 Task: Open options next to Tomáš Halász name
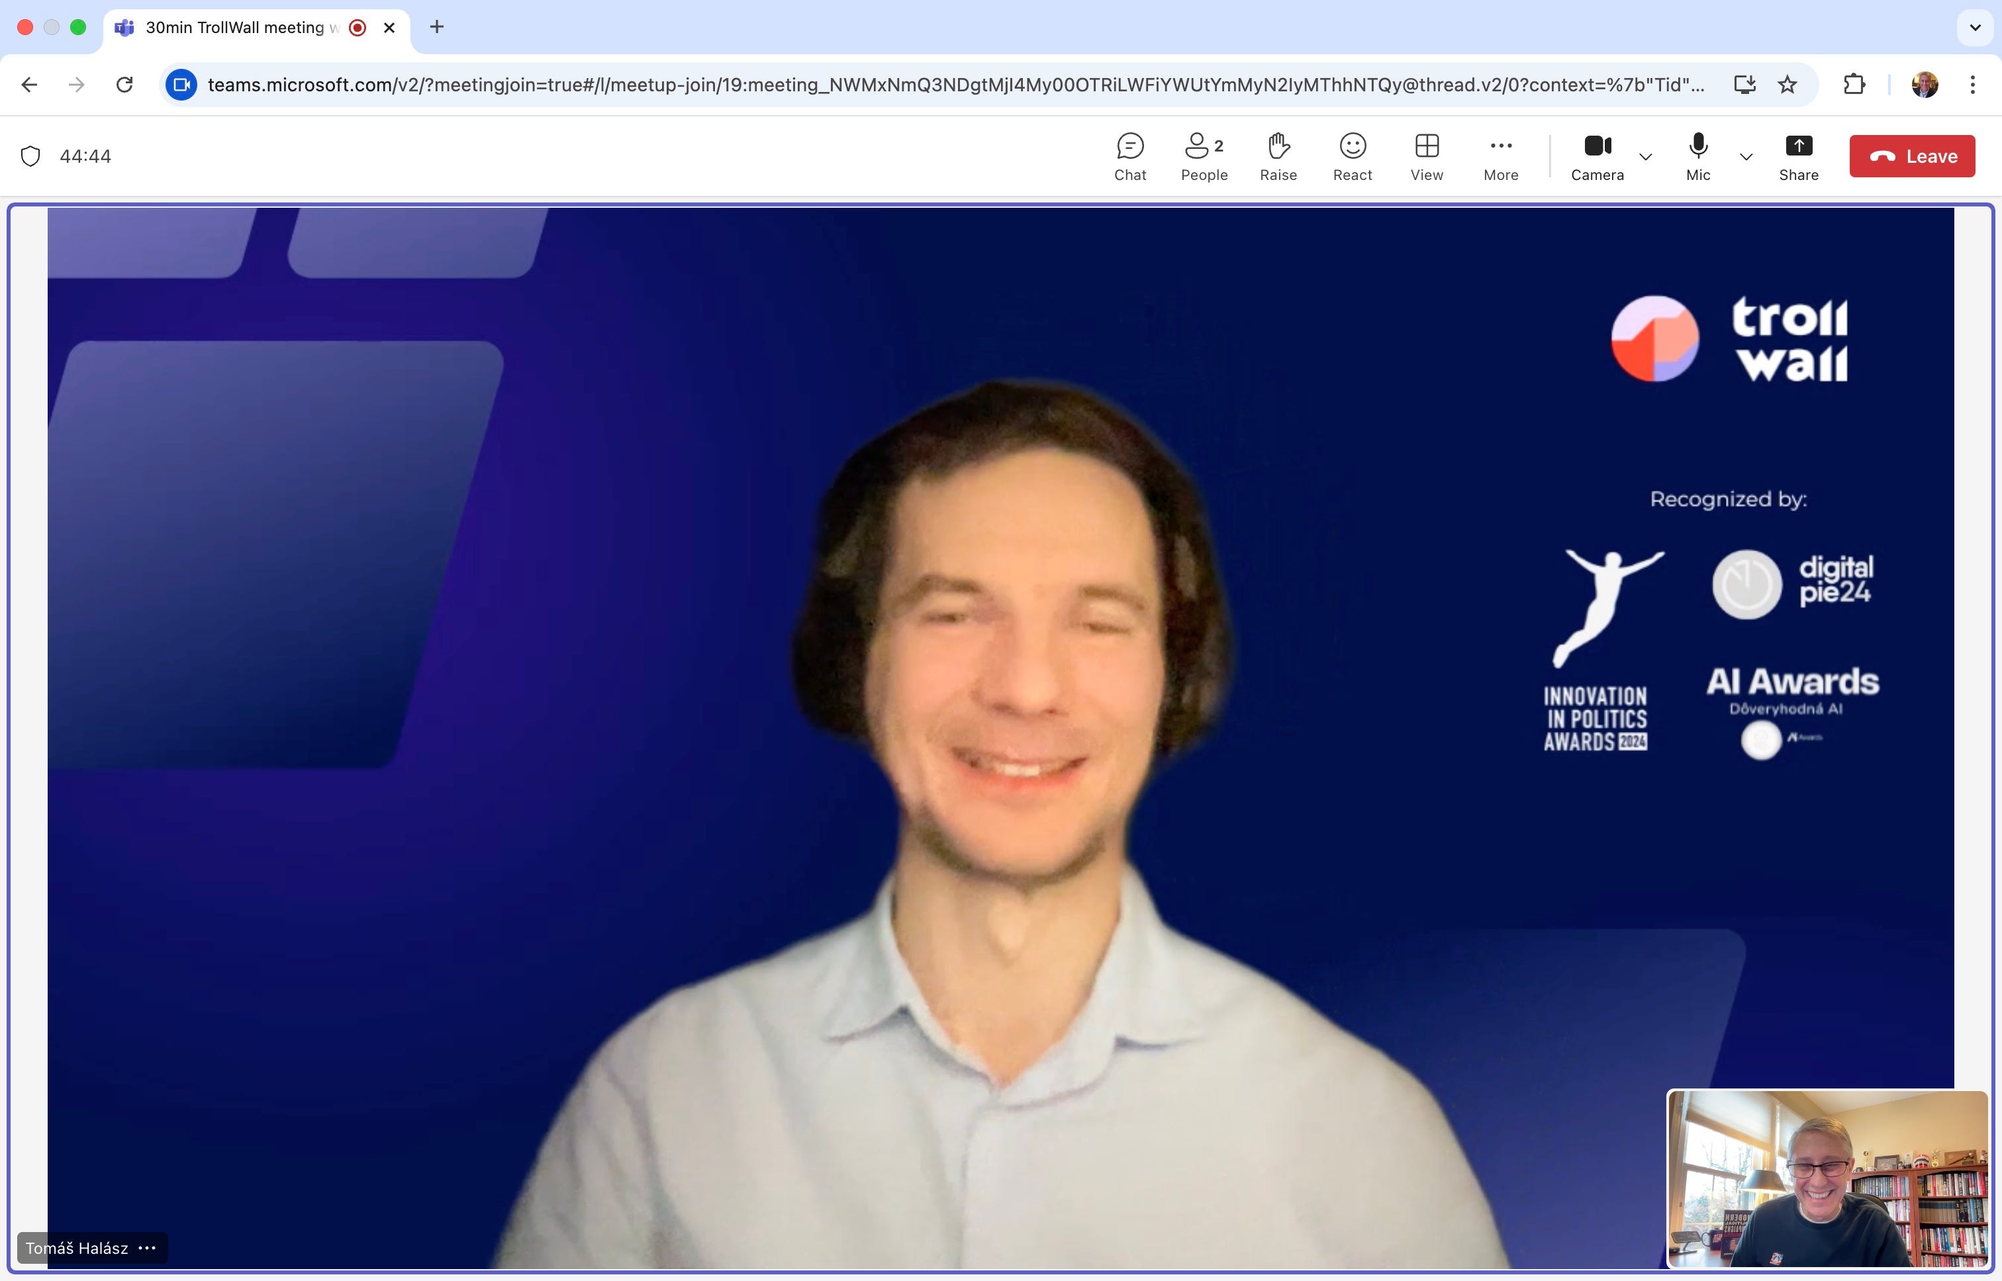(147, 1247)
